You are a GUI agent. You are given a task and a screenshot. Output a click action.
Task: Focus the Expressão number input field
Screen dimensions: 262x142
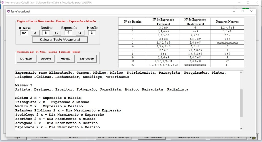click(x=68, y=33)
